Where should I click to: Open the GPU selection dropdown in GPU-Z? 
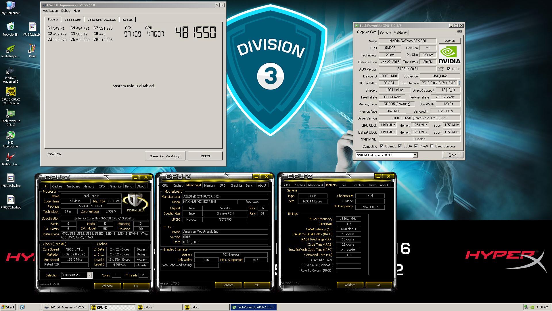tap(415, 155)
